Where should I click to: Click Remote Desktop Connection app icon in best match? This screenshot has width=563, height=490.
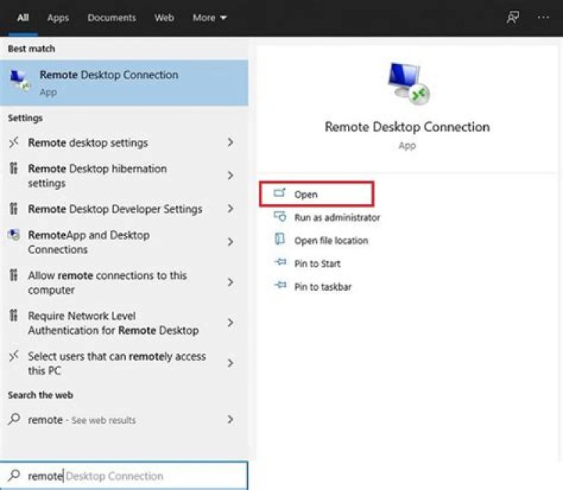20,80
